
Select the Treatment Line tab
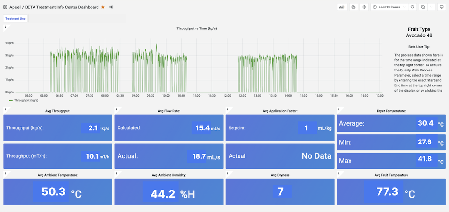15,19
